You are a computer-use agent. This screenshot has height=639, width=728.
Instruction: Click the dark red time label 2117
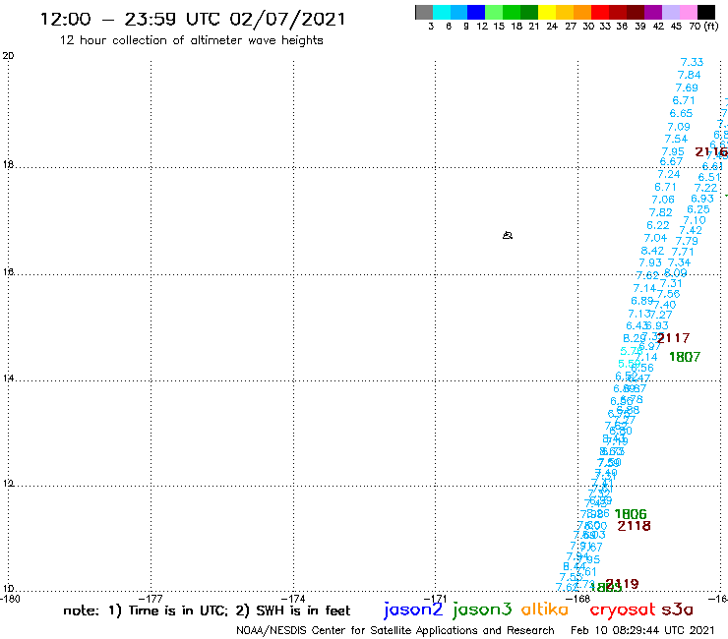pyautogui.click(x=674, y=338)
